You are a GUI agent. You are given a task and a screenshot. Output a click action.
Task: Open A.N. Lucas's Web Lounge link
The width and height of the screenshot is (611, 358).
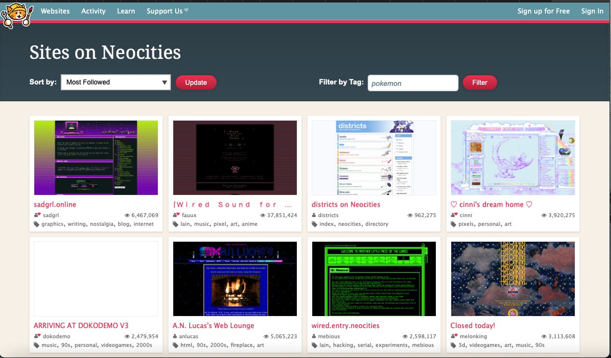[x=213, y=326]
